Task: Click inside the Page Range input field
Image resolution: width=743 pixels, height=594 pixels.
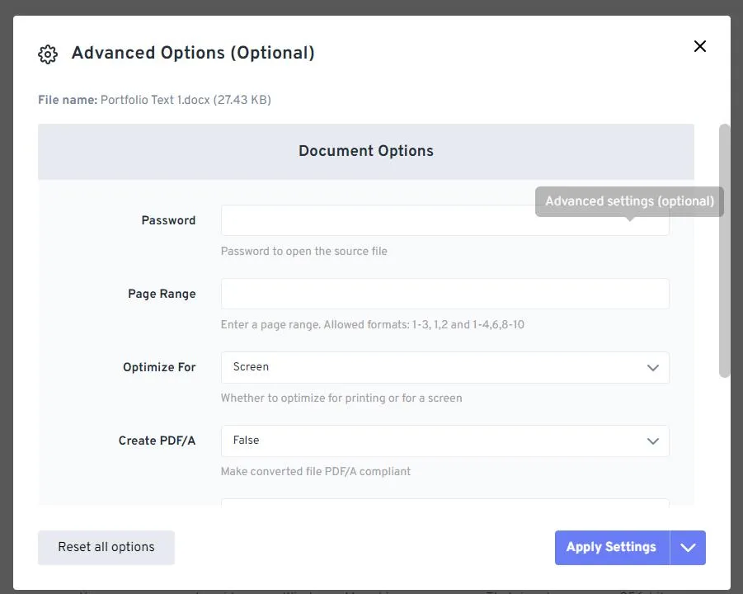Action: (445, 293)
